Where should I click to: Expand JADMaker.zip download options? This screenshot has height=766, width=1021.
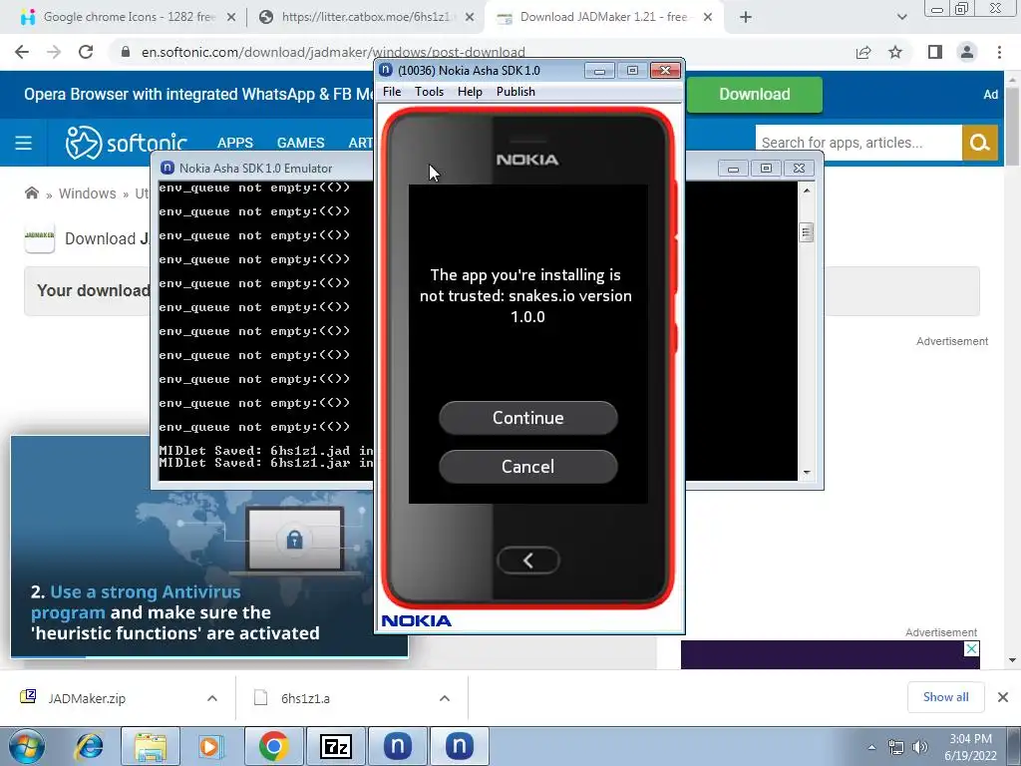coord(211,698)
